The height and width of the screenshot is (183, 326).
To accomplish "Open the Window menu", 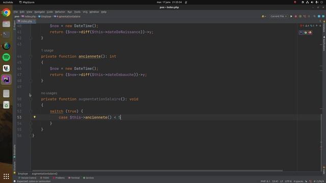I will coord(94,12).
